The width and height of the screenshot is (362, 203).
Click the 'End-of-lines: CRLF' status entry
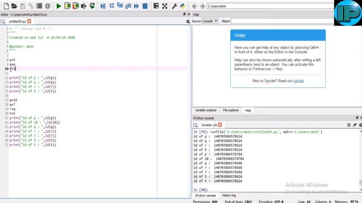(239, 201)
